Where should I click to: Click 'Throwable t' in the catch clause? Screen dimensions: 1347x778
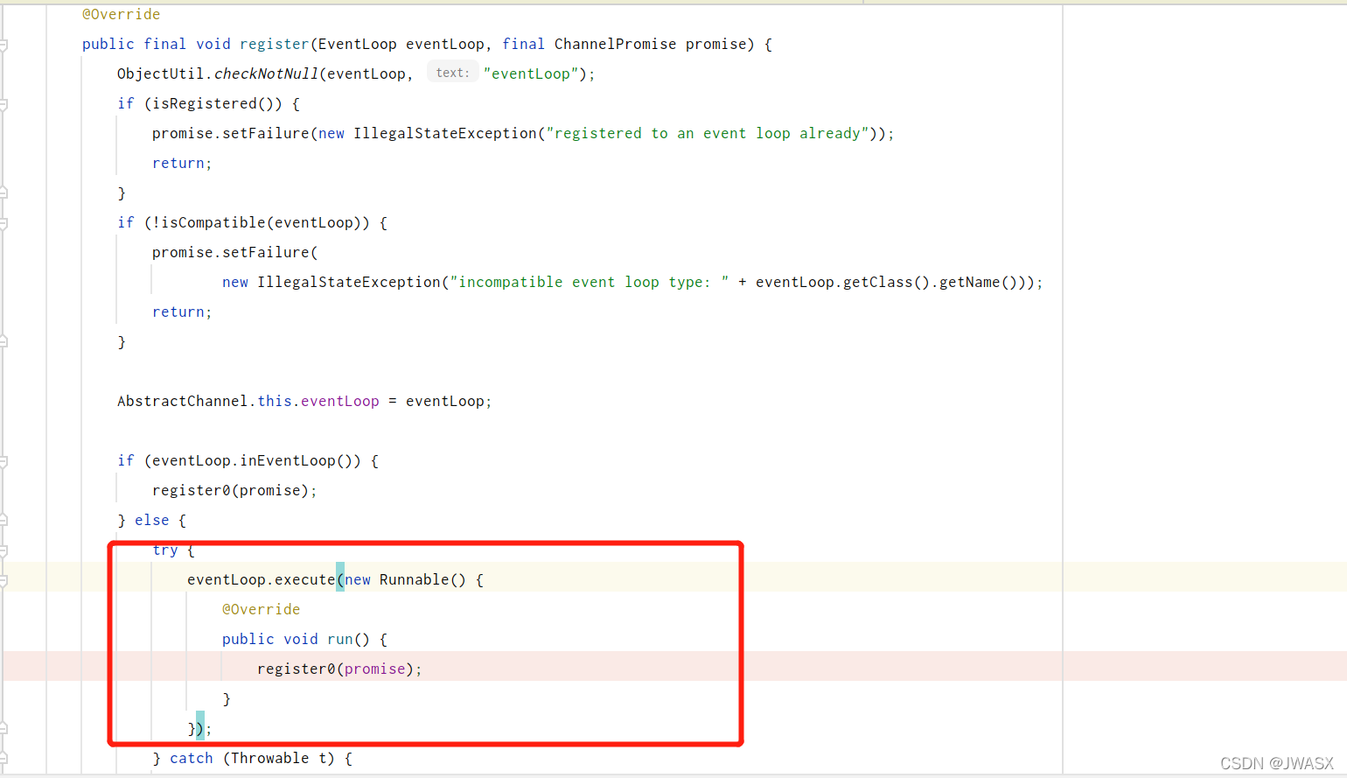pyautogui.click(x=278, y=759)
